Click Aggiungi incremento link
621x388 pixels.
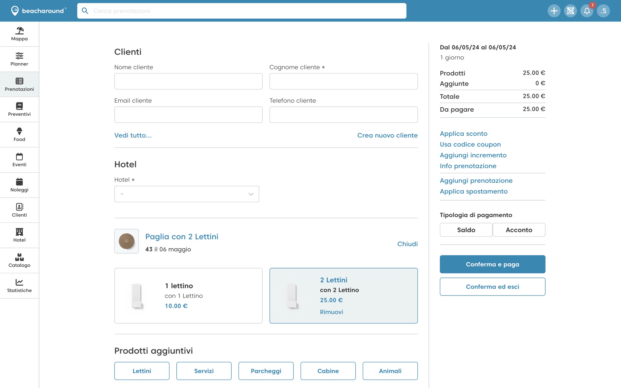pos(473,155)
